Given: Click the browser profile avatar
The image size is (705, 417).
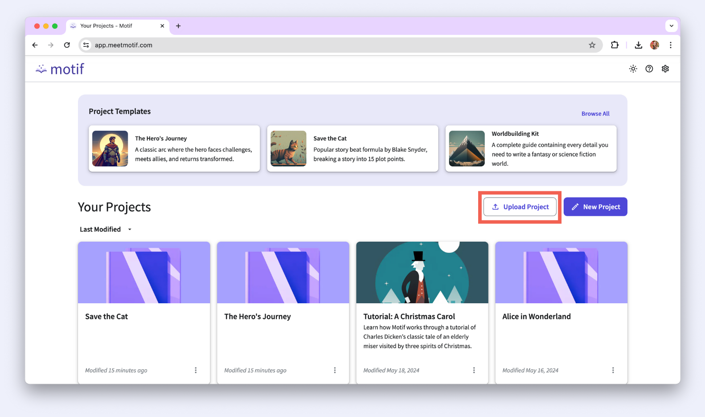Looking at the screenshot, I should click(654, 45).
